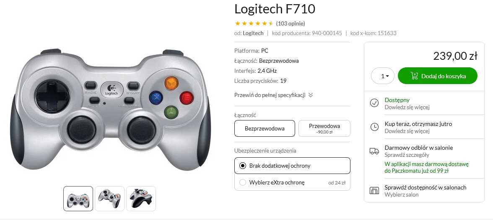Viewport: 493px width, 220px height.
Task: Choose Przewodowa connectivity option
Action: pos(324,128)
